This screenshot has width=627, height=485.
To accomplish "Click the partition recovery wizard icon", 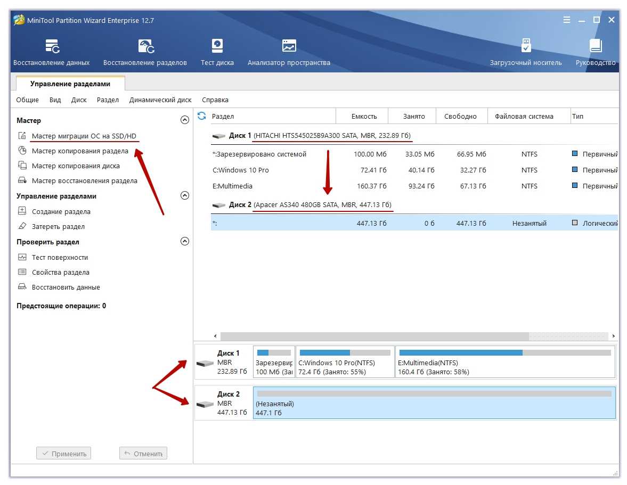I will pos(22,180).
